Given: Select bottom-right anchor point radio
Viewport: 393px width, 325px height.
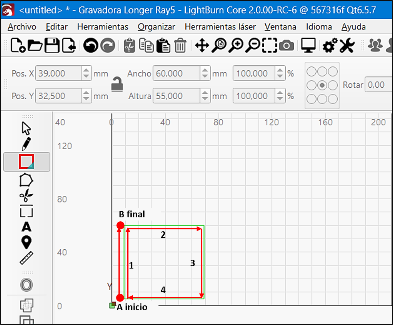Looking at the screenshot, I should pos(333,99).
